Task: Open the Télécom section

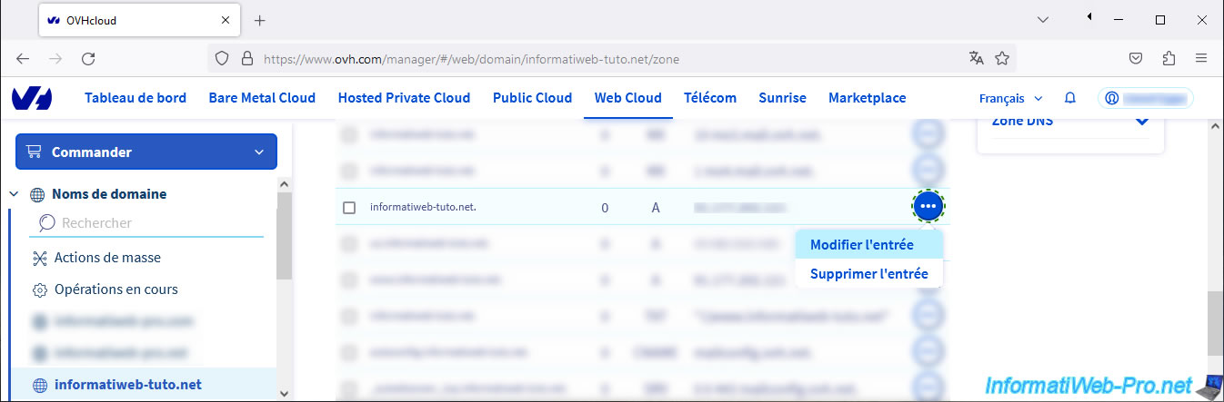Action: point(710,98)
